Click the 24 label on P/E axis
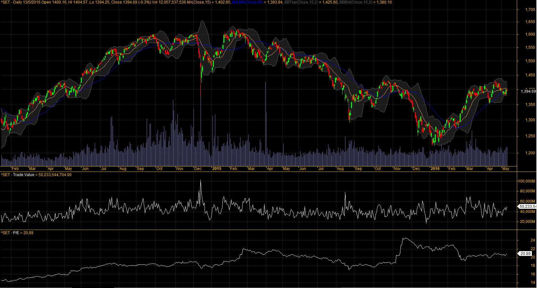 point(533,240)
